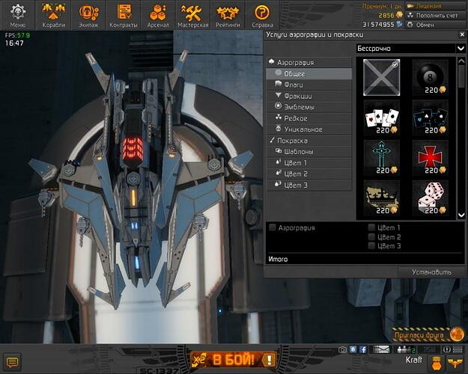Select the Флаги decal category
This screenshot has width=468, height=374.
point(293,85)
